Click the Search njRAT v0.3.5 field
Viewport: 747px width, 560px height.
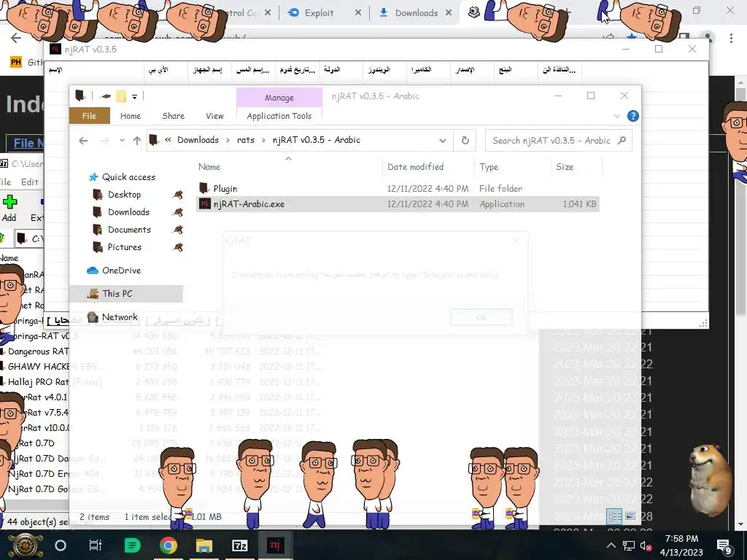(x=558, y=141)
